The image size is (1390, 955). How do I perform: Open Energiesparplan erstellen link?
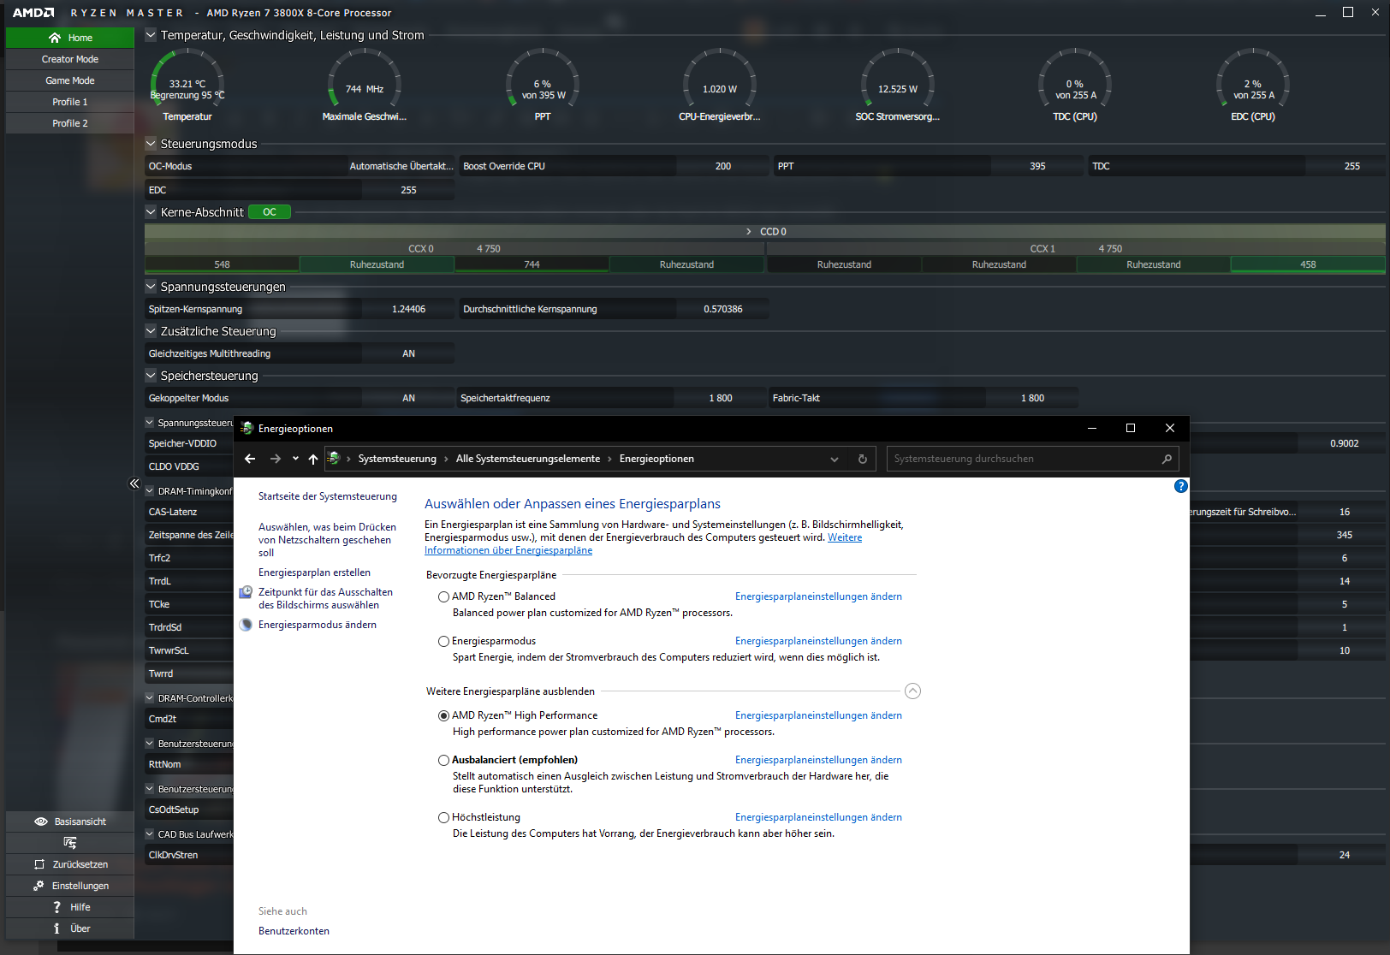[x=314, y=572]
